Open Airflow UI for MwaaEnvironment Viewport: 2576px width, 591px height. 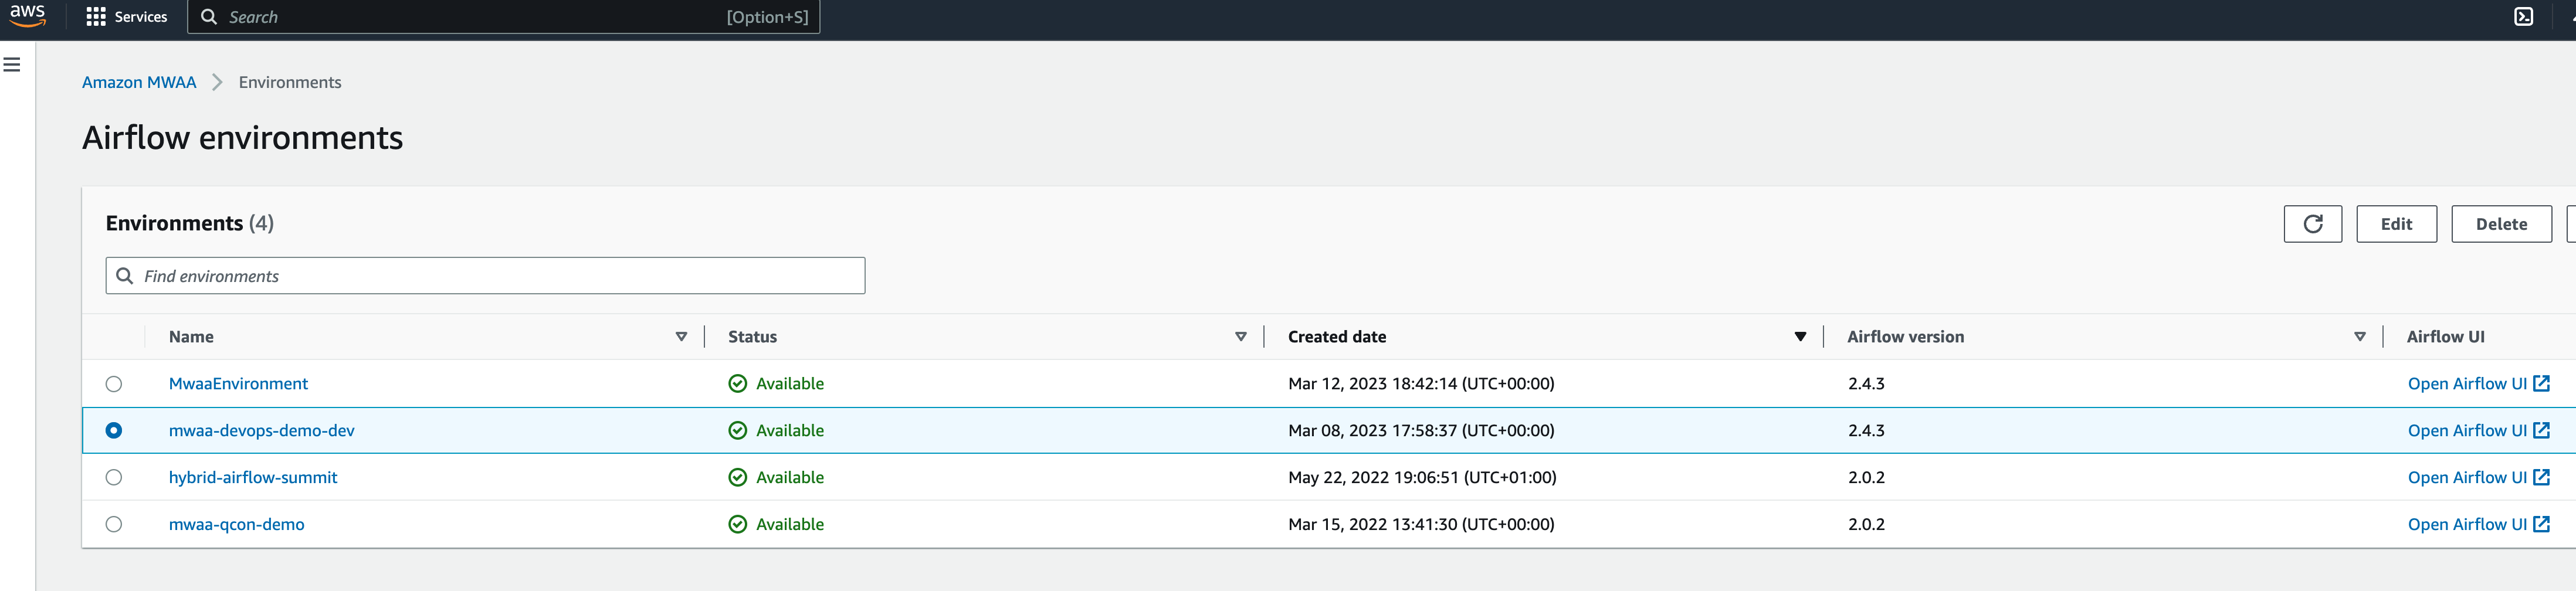2478,384
